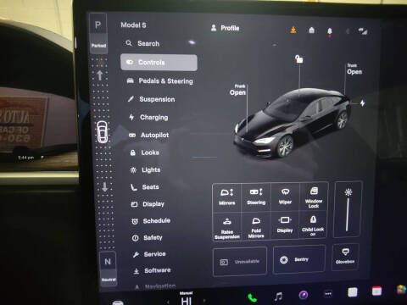Open Pedals & Steering settings
This screenshot has width=407, height=305.
pos(159,81)
